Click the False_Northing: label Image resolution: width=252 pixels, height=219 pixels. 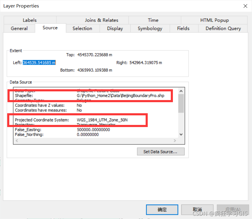tap(29, 135)
